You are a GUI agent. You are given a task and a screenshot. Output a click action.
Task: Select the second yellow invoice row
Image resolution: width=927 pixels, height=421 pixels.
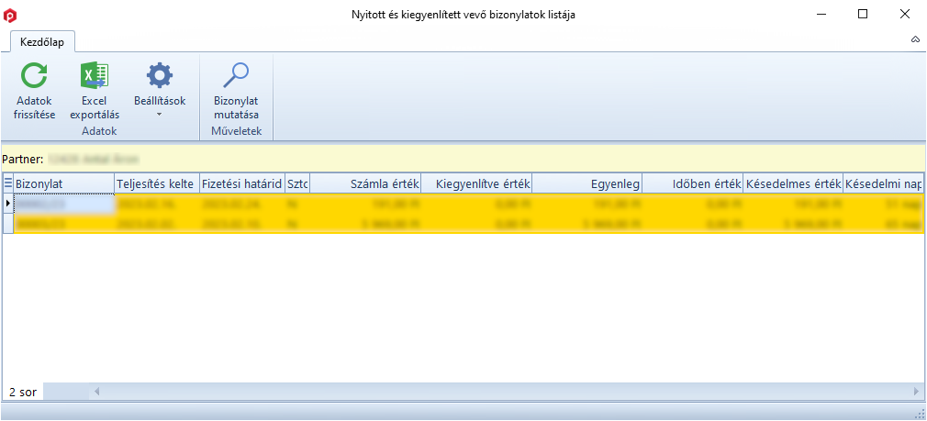pos(459,223)
